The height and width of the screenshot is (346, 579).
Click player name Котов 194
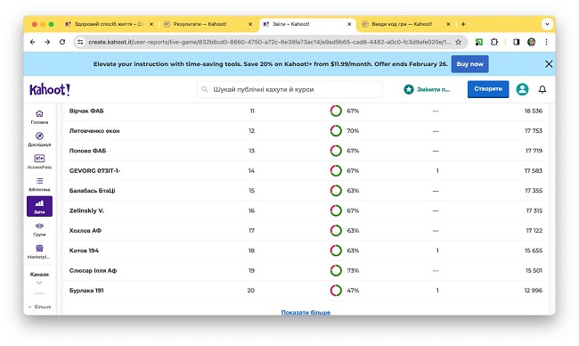(85, 251)
